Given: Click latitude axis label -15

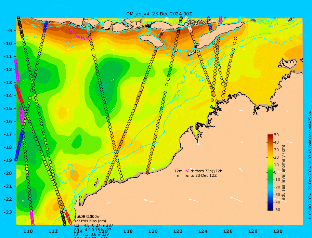Looking at the screenshot, I should click(8, 108).
